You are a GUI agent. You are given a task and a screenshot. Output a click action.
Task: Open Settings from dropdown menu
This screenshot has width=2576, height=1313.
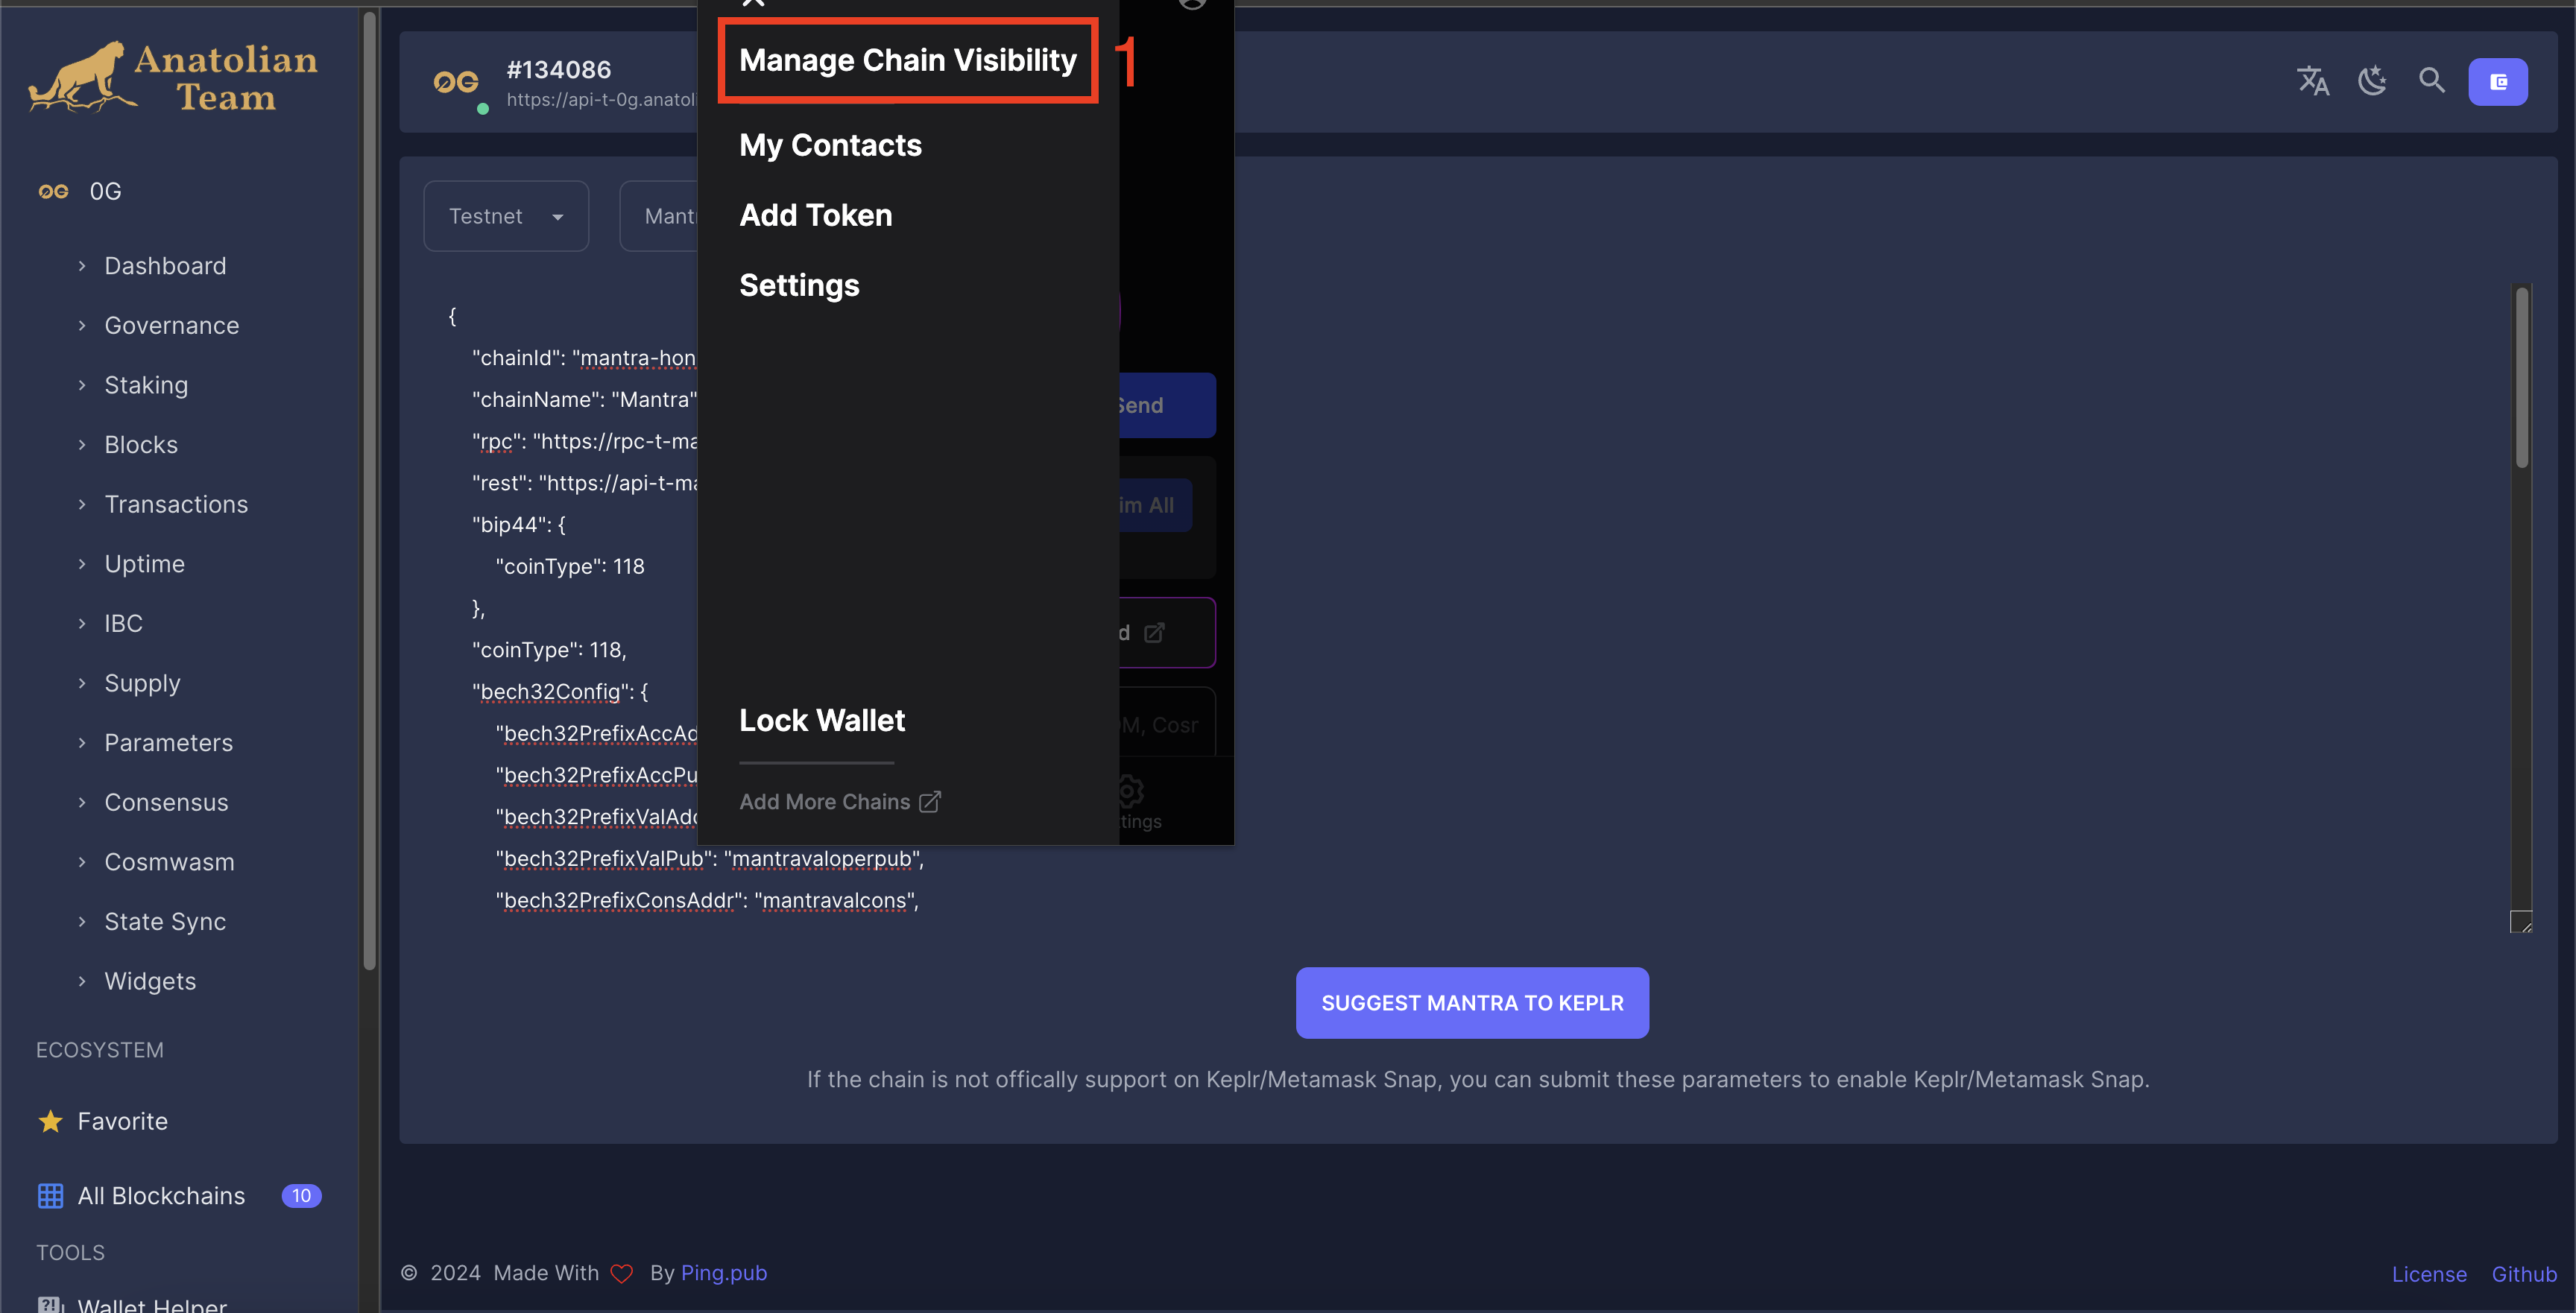point(799,283)
